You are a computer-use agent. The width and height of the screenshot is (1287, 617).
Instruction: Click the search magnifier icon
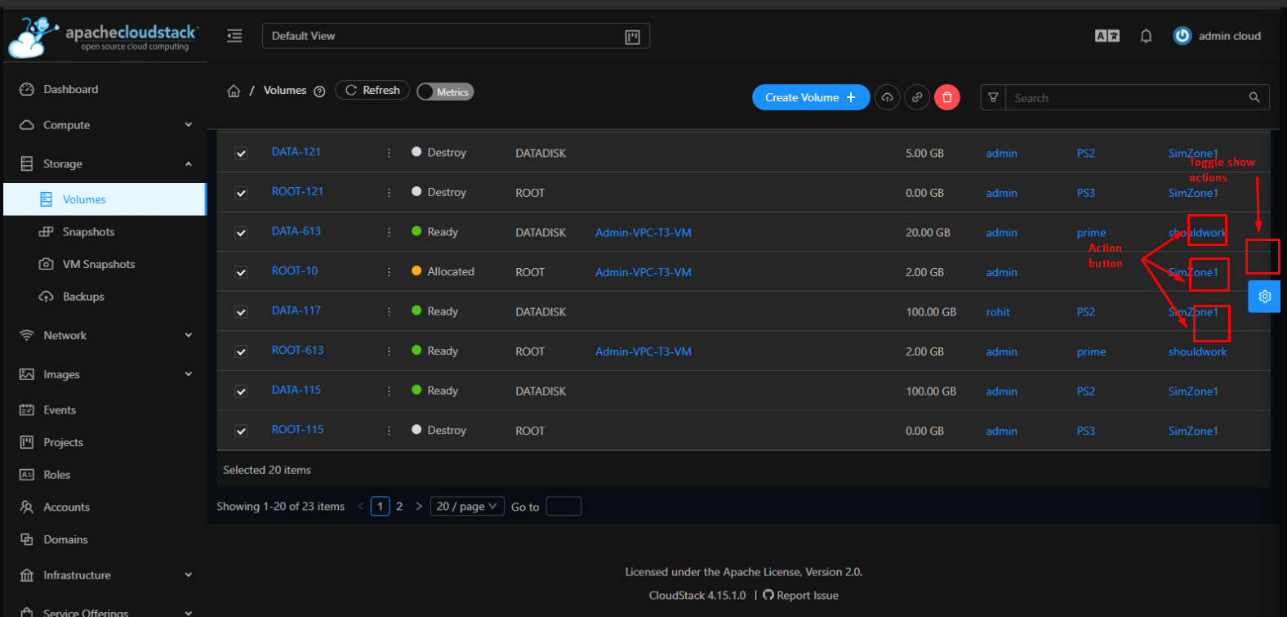click(x=1254, y=97)
